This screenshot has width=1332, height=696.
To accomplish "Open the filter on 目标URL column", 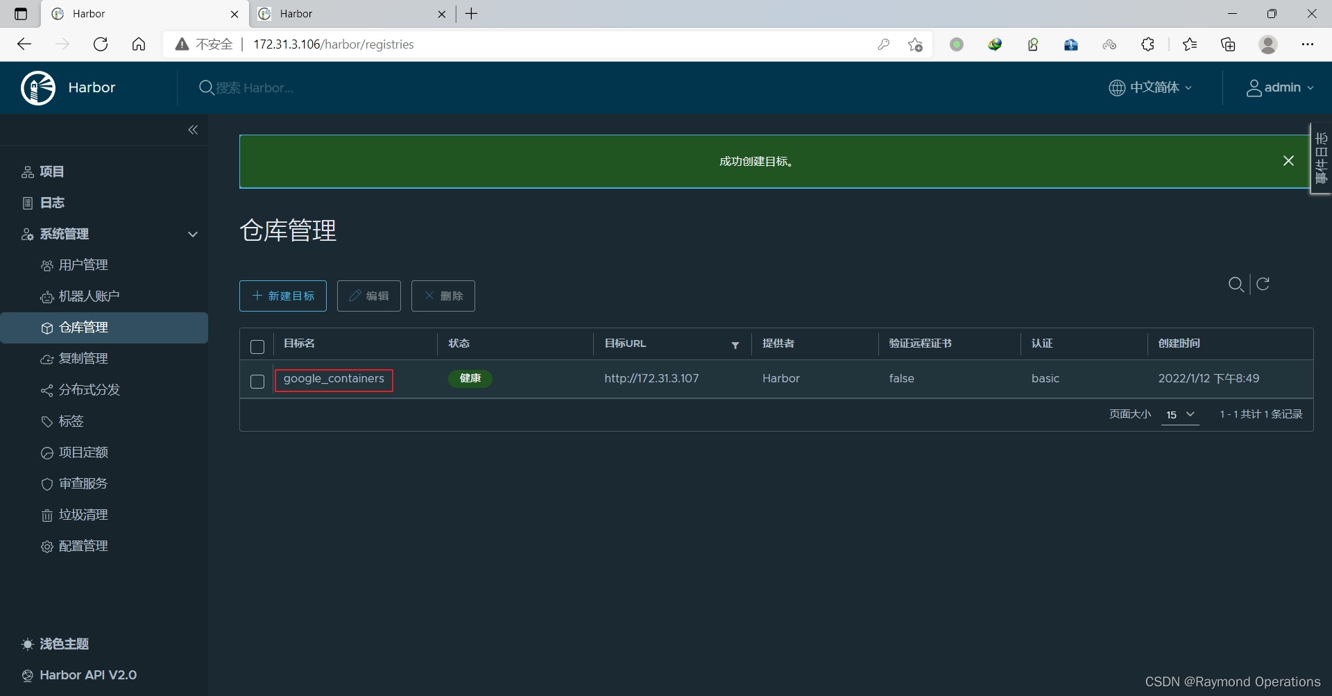I will tap(735, 345).
